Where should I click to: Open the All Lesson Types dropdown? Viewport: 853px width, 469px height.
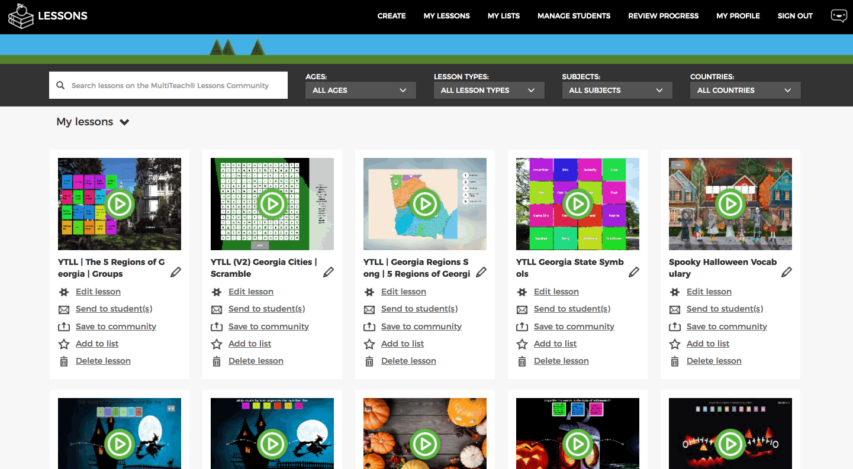pos(489,90)
